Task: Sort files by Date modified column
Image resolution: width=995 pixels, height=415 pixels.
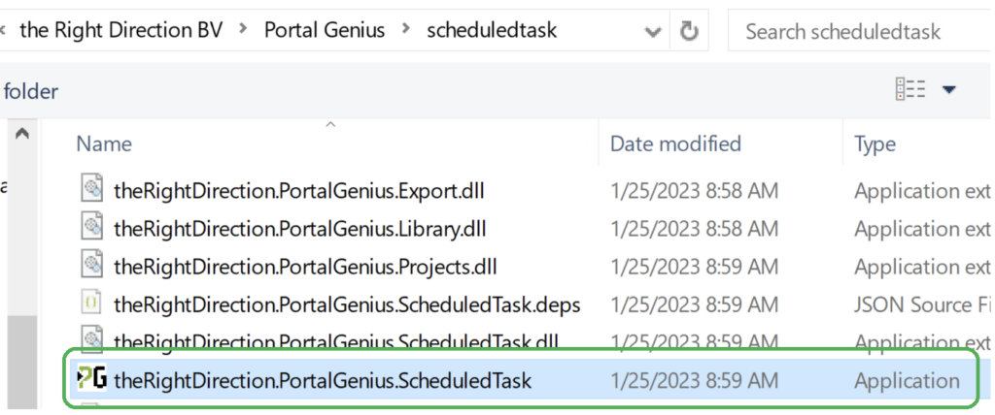Action: [675, 144]
